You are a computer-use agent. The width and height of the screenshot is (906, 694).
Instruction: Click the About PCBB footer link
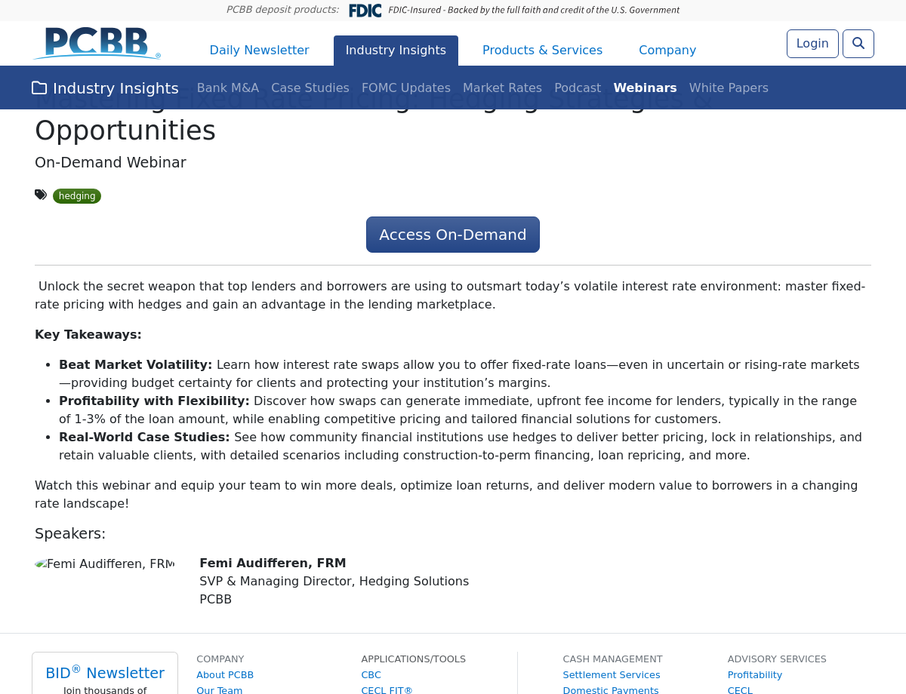coord(225,675)
